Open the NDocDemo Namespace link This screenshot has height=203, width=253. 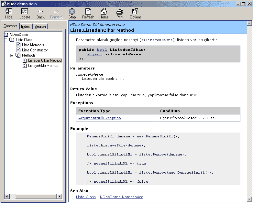click(122, 197)
